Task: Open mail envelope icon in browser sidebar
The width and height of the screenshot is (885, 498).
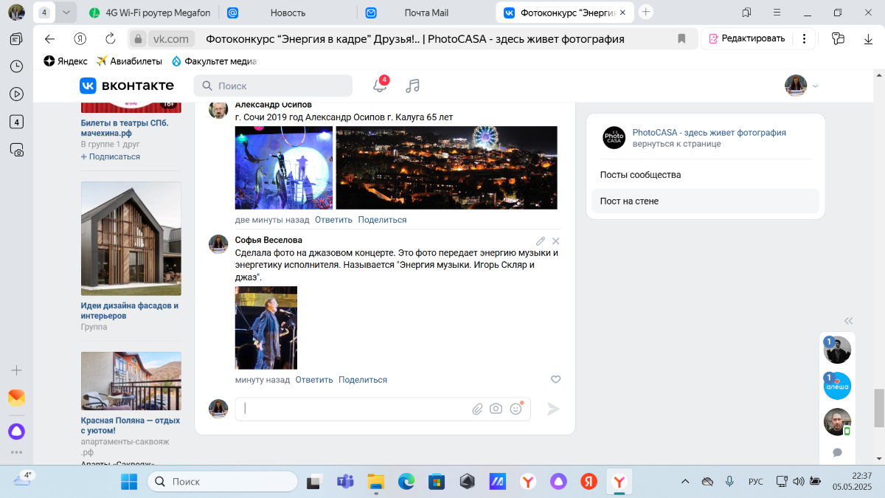Action: click(x=16, y=398)
